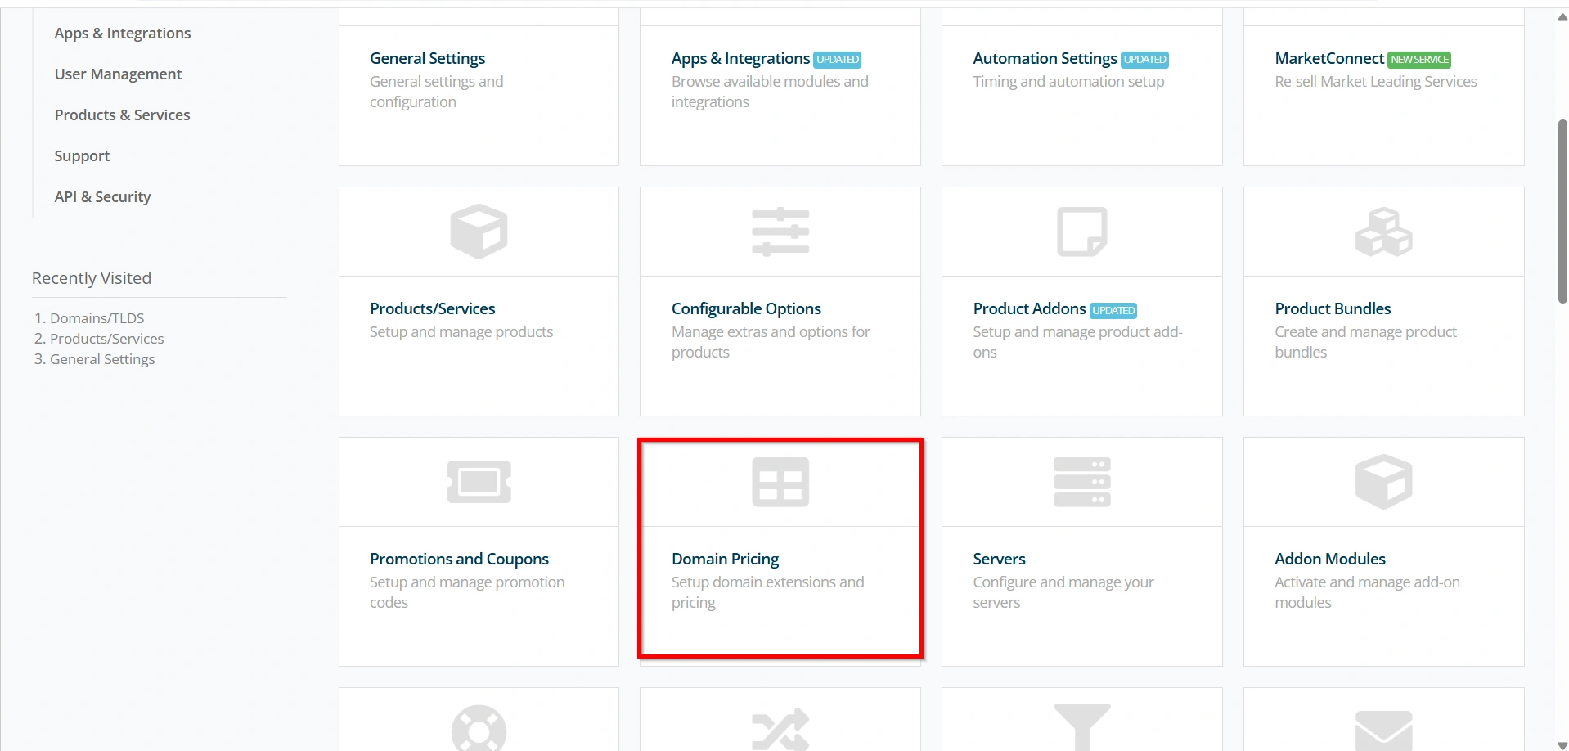Open recently visited General Settings

pyautogui.click(x=102, y=358)
